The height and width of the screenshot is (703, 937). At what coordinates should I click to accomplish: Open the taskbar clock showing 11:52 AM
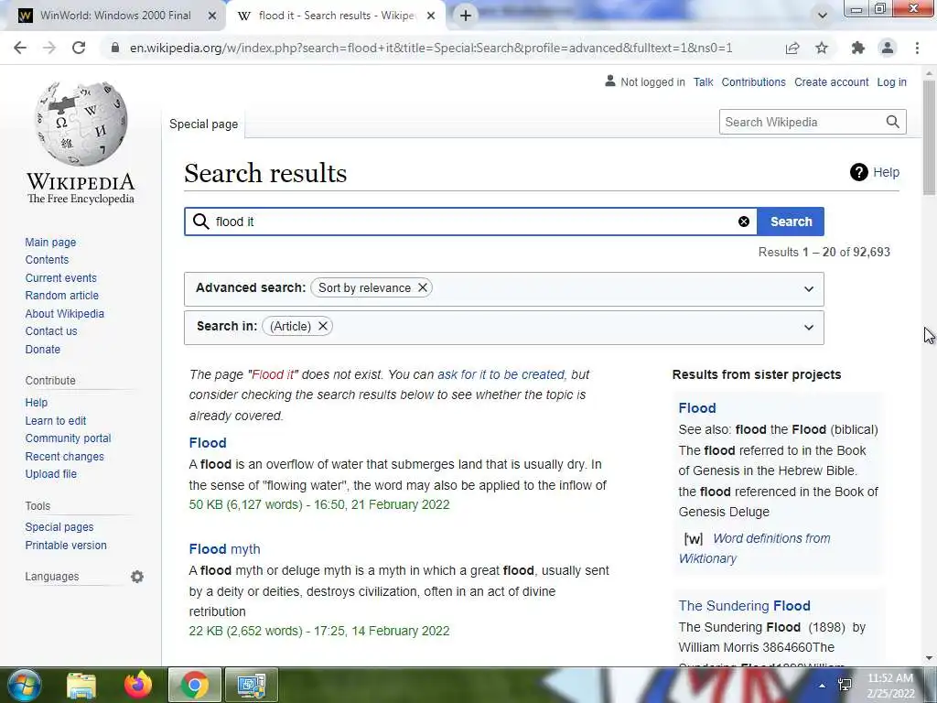coord(890,686)
